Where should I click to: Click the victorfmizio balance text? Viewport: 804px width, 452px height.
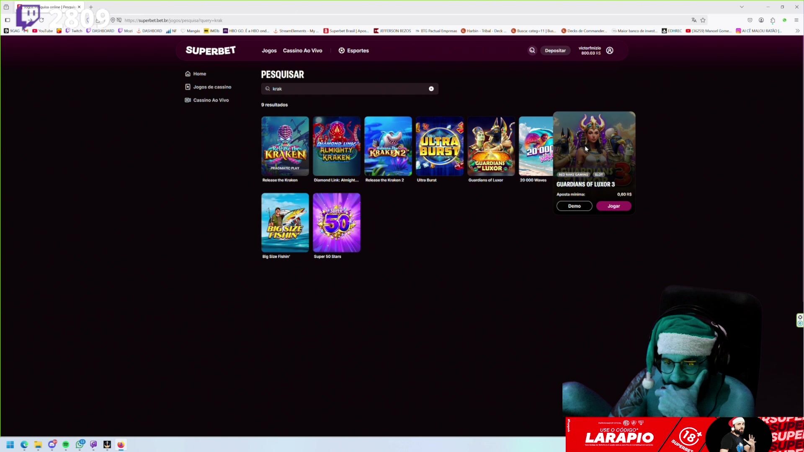tap(590, 51)
